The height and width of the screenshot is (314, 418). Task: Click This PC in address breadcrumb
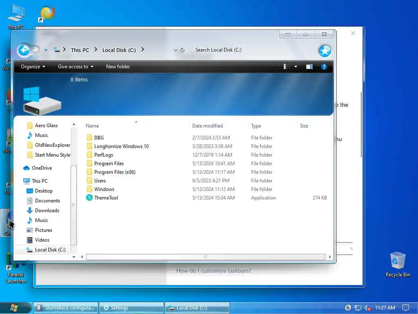(80, 50)
